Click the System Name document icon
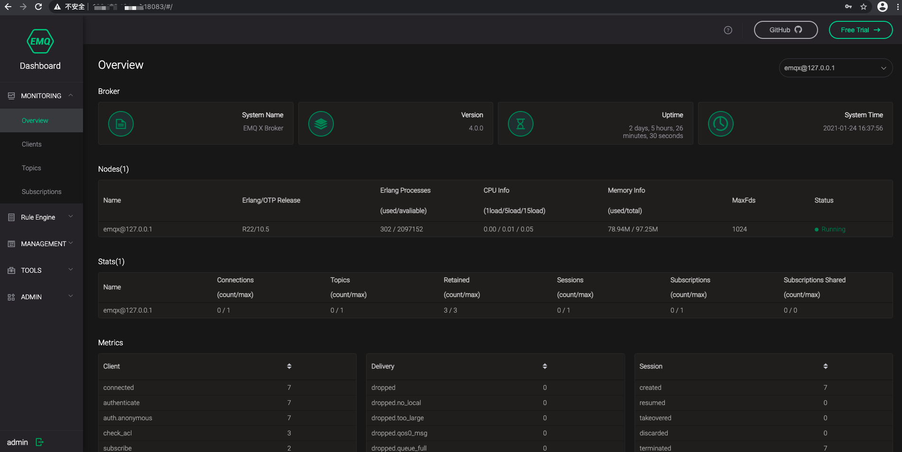902x452 pixels. pyautogui.click(x=121, y=124)
